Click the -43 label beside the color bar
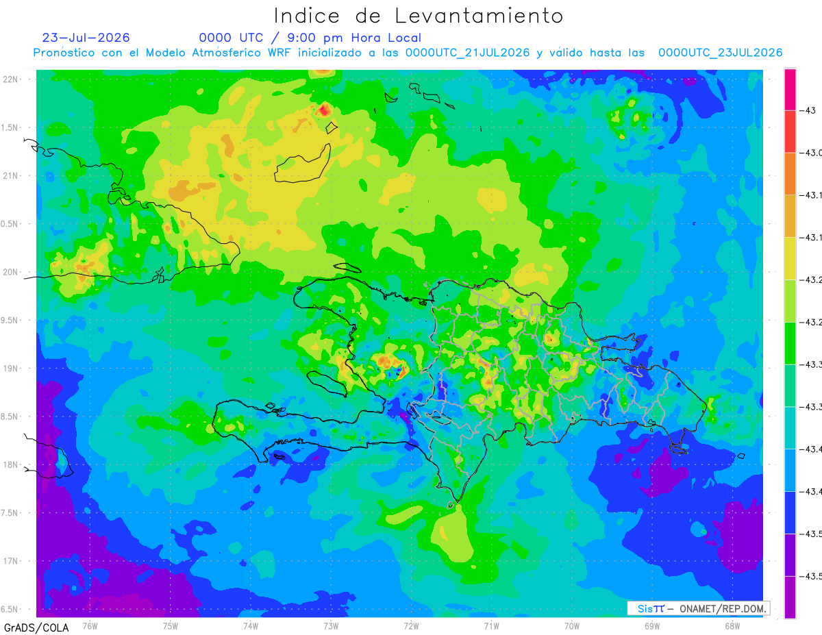The image size is (822, 635). click(x=809, y=110)
